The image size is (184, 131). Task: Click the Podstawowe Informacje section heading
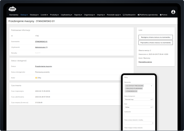[x=21, y=30]
